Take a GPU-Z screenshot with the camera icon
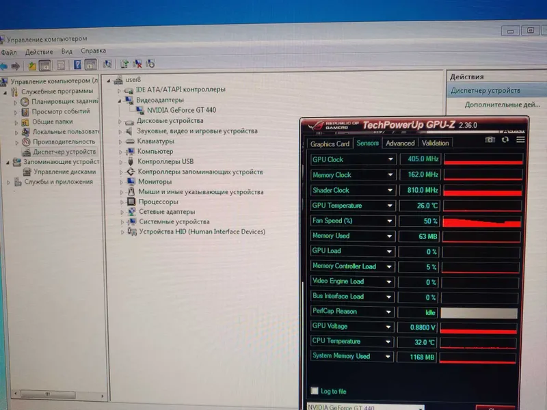Image resolution: width=547 pixels, height=410 pixels. click(490, 140)
